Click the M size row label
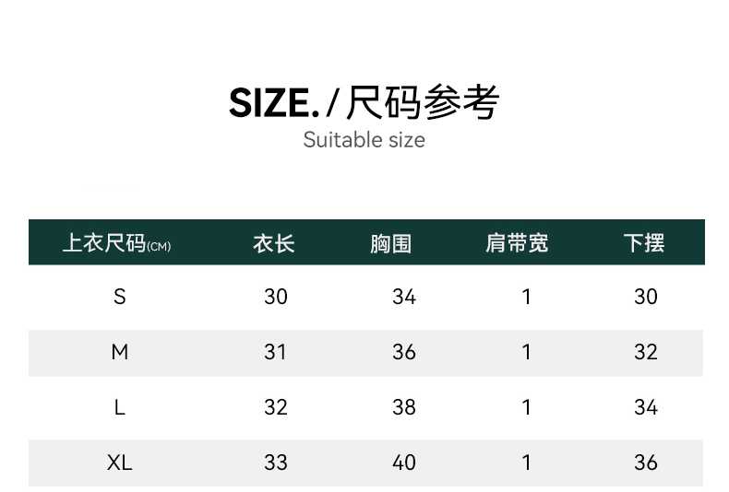 point(119,352)
